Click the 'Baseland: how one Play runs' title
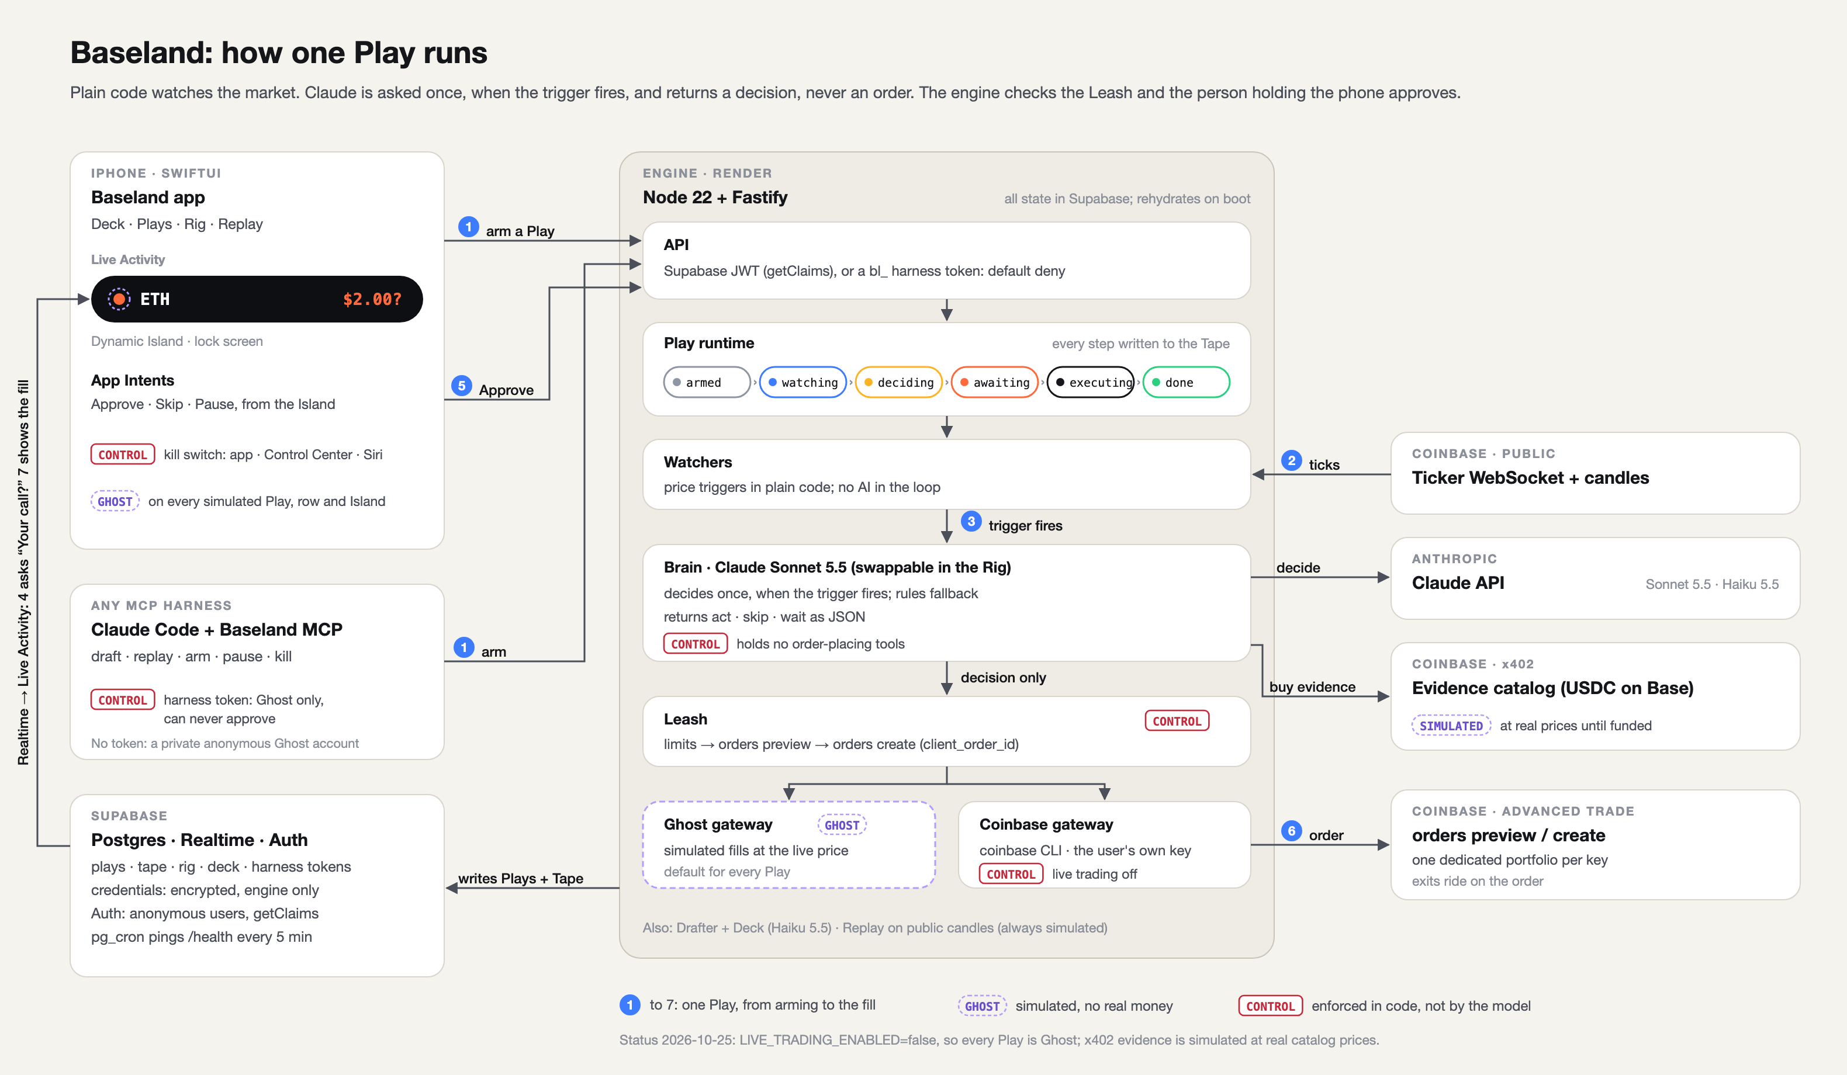The height and width of the screenshot is (1075, 1847). point(279,53)
